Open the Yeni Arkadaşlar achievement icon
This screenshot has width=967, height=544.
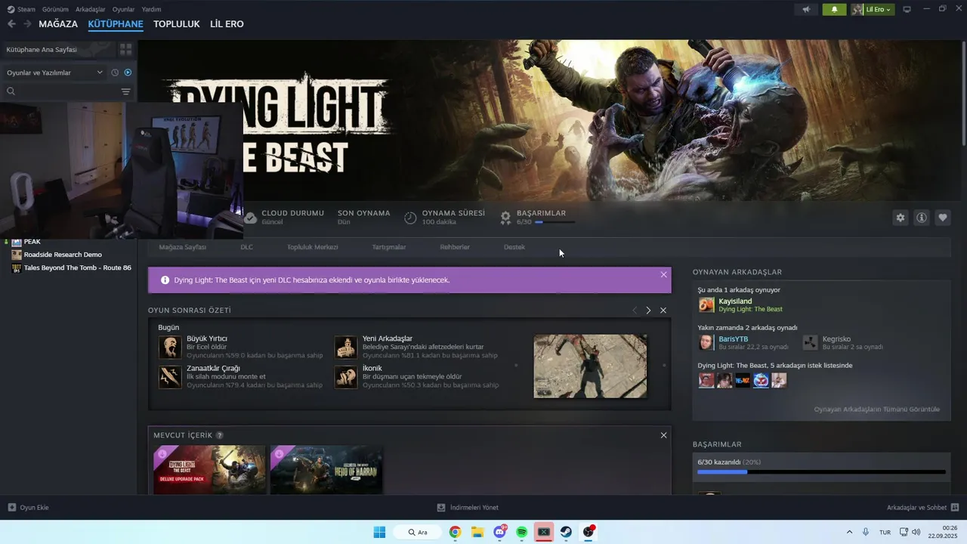click(346, 348)
